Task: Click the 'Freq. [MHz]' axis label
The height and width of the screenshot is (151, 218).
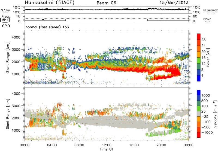Action: point(5,19)
